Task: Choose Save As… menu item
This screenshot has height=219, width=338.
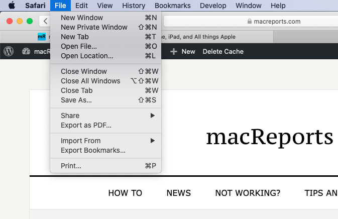Action: (105, 100)
